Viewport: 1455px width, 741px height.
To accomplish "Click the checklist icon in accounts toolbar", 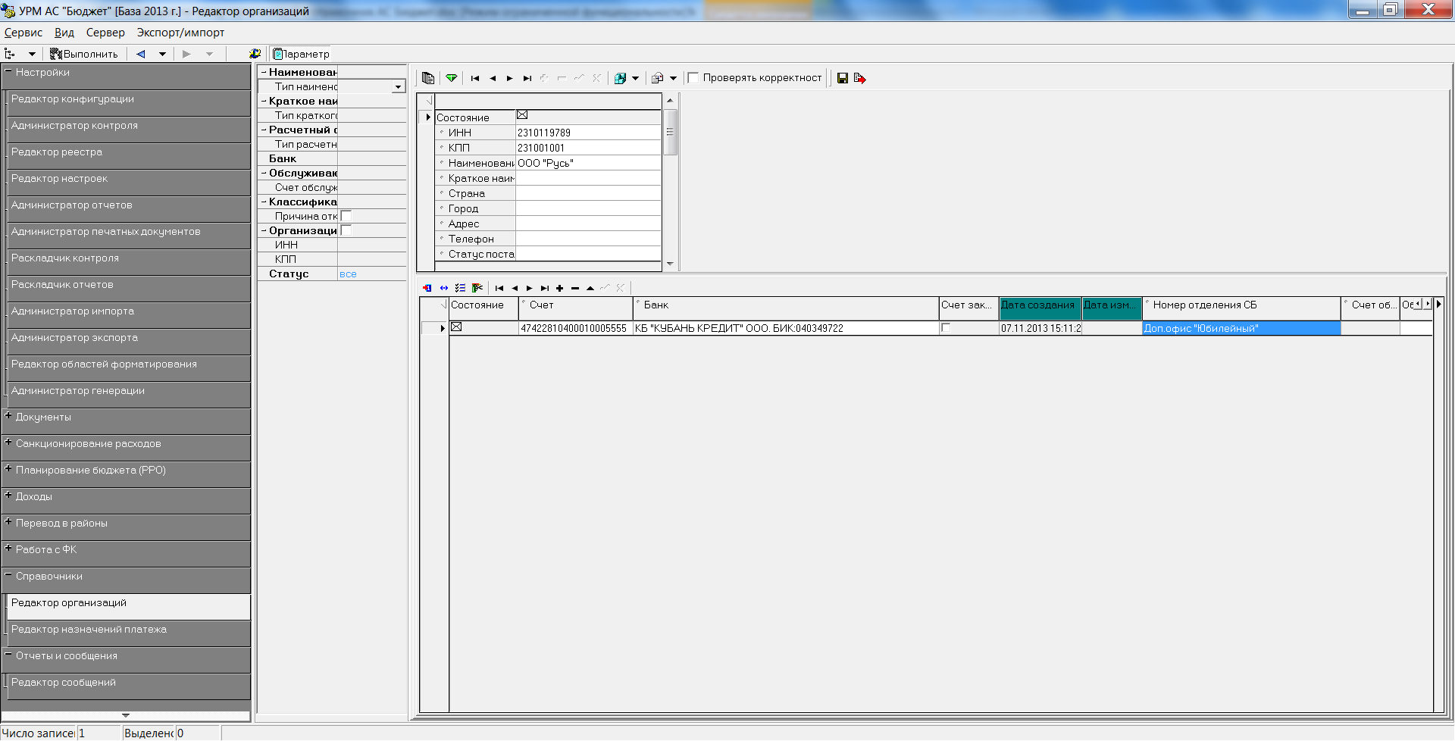I will [x=460, y=288].
